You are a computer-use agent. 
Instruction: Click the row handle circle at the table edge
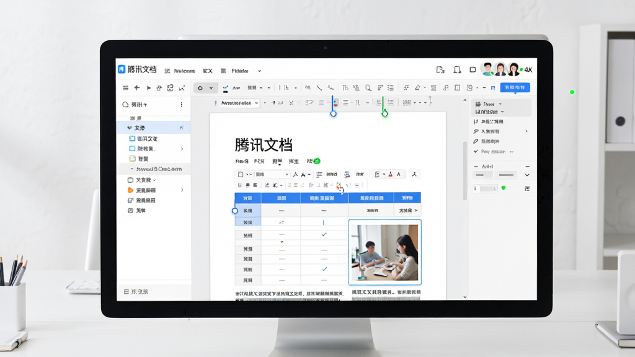tap(235, 211)
